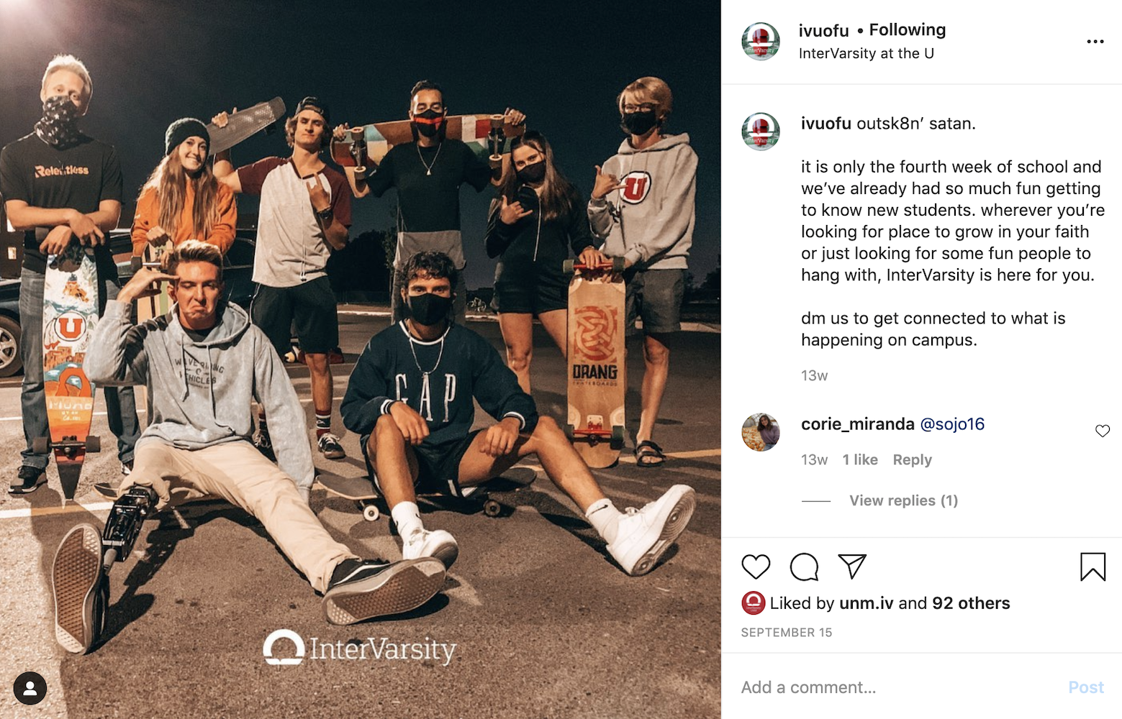Show tagged people icon on photo

tap(30, 689)
